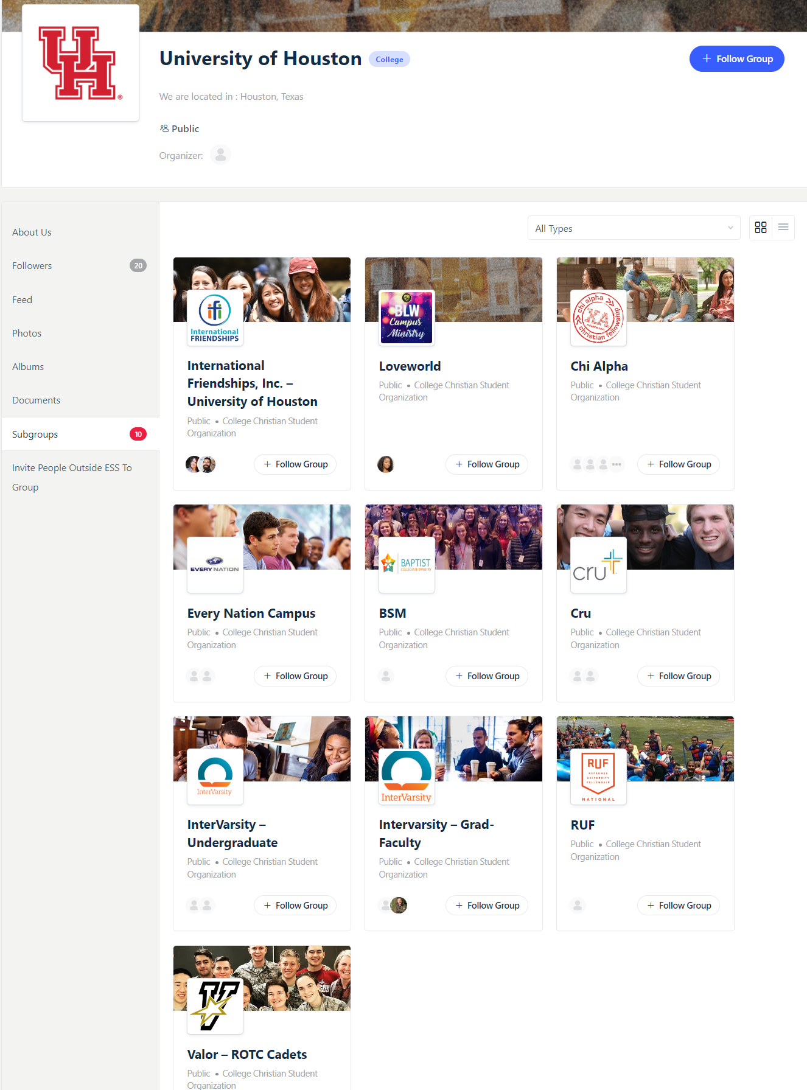The width and height of the screenshot is (807, 1090).
Task: Open Followers section
Action: point(80,266)
